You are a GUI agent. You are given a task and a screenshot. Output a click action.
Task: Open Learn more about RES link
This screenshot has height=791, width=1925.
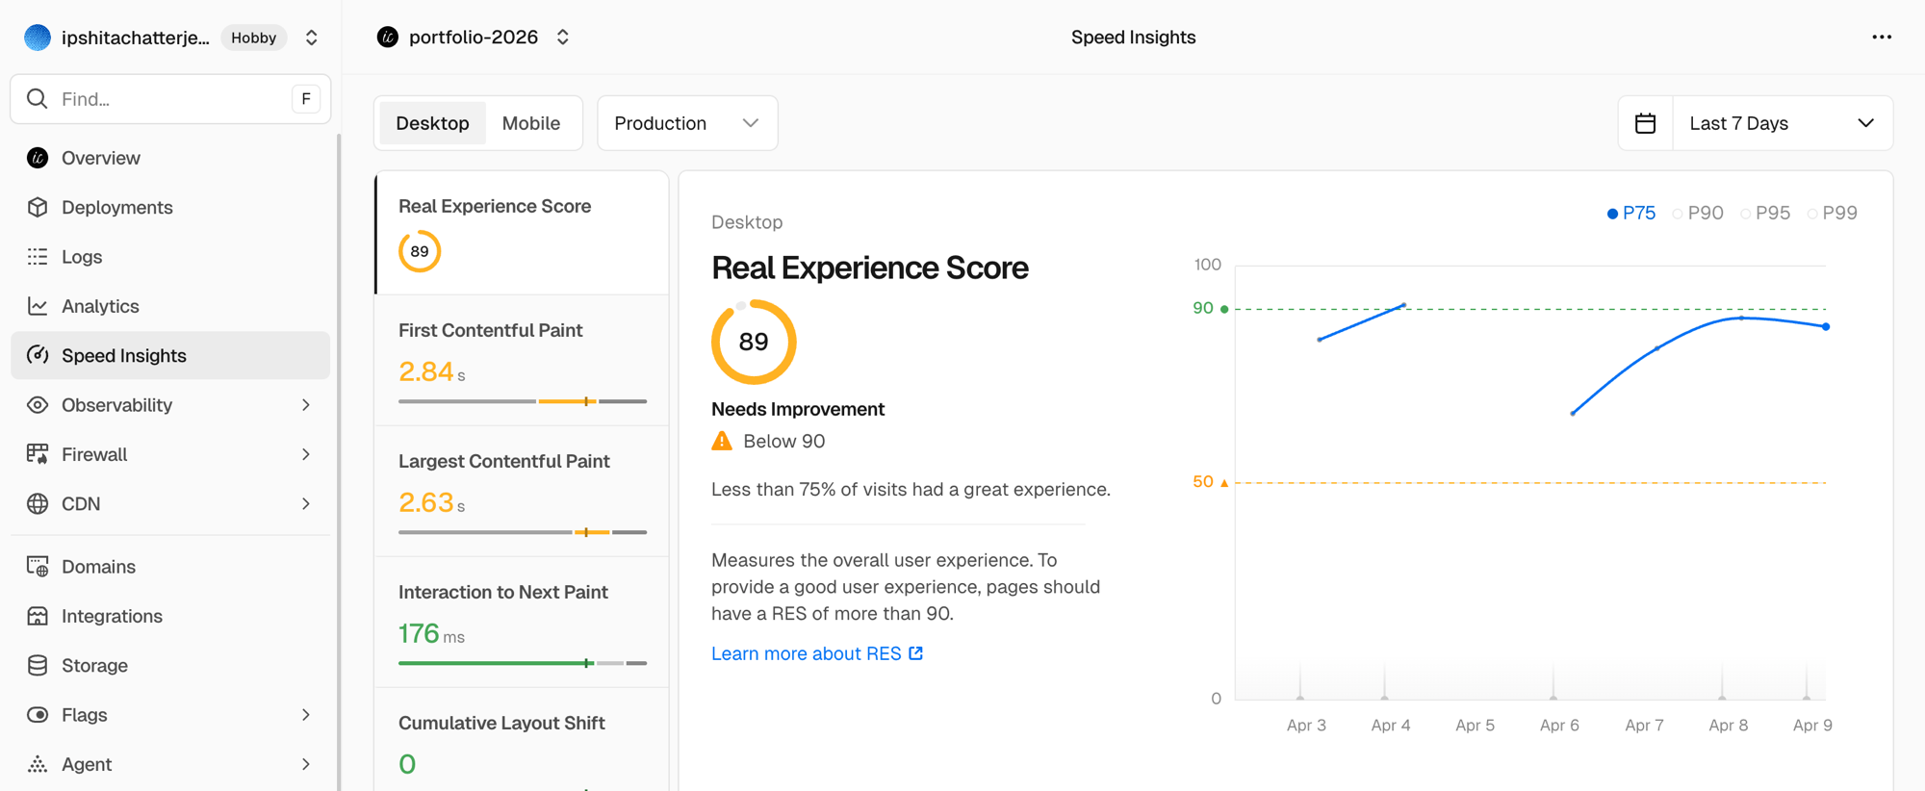coord(817,653)
